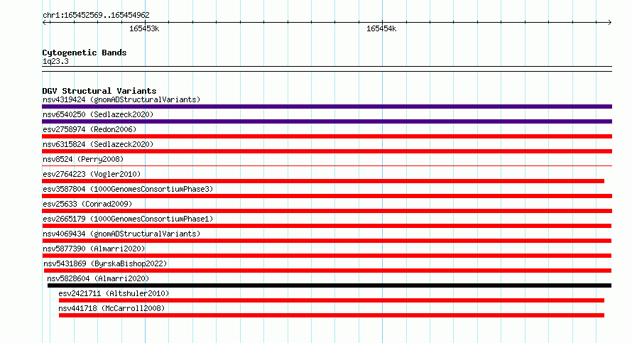
Task: Click the red bar under nsv4069434
Action: pos(327,241)
